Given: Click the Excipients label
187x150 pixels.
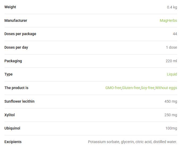Looking at the screenshot, I should coord(13,142).
